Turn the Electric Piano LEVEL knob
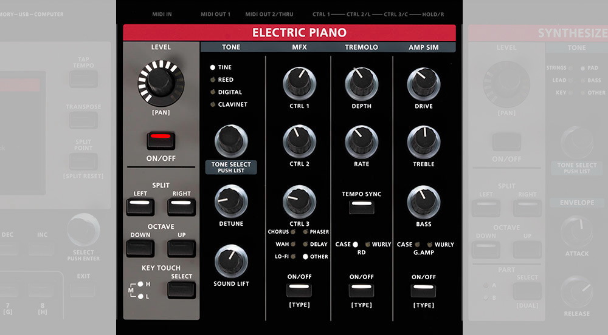This screenshot has width=608, height=335. (x=161, y=83)
